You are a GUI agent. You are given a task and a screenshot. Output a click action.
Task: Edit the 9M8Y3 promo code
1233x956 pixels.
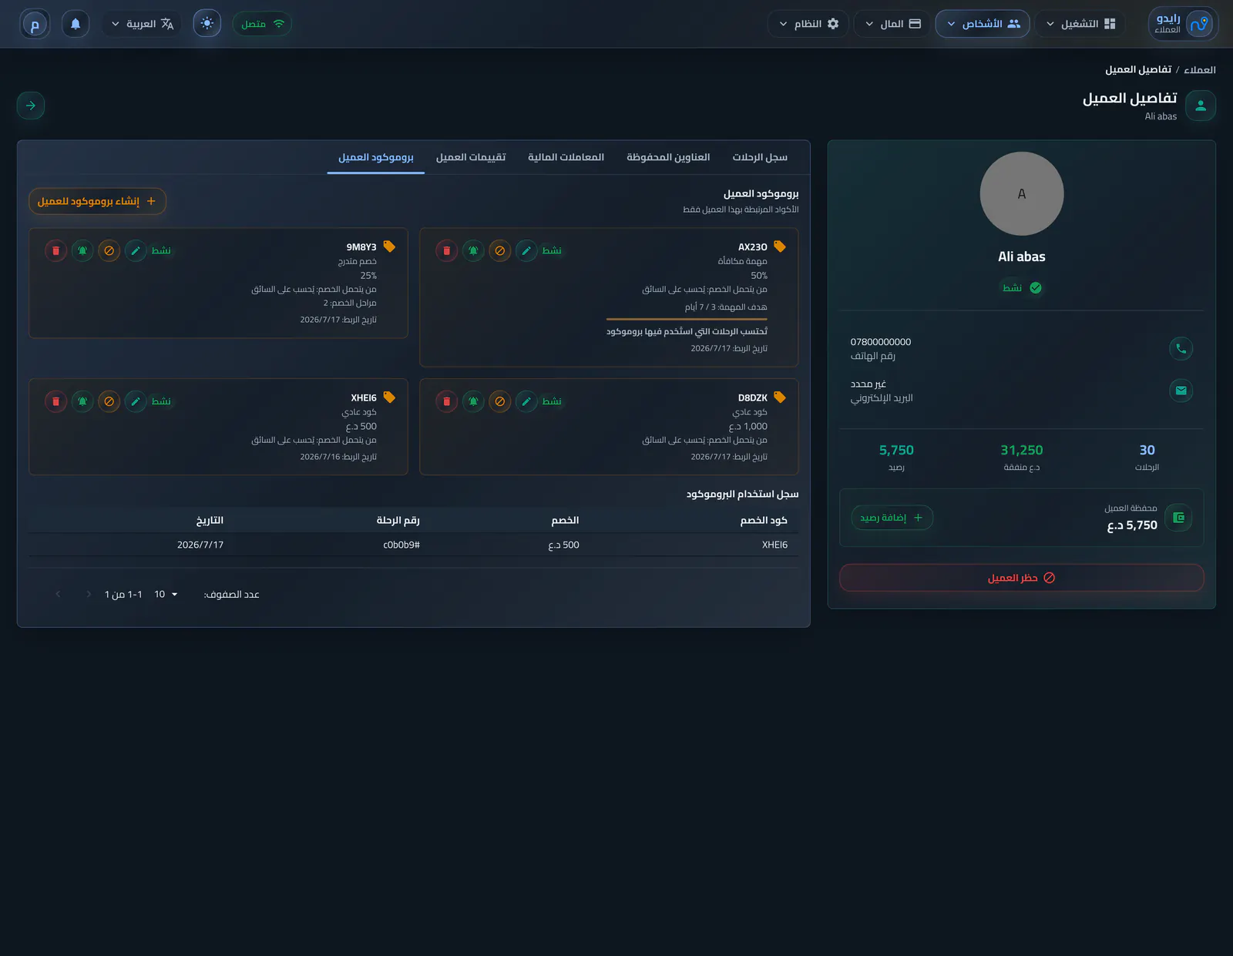[136, 250]
